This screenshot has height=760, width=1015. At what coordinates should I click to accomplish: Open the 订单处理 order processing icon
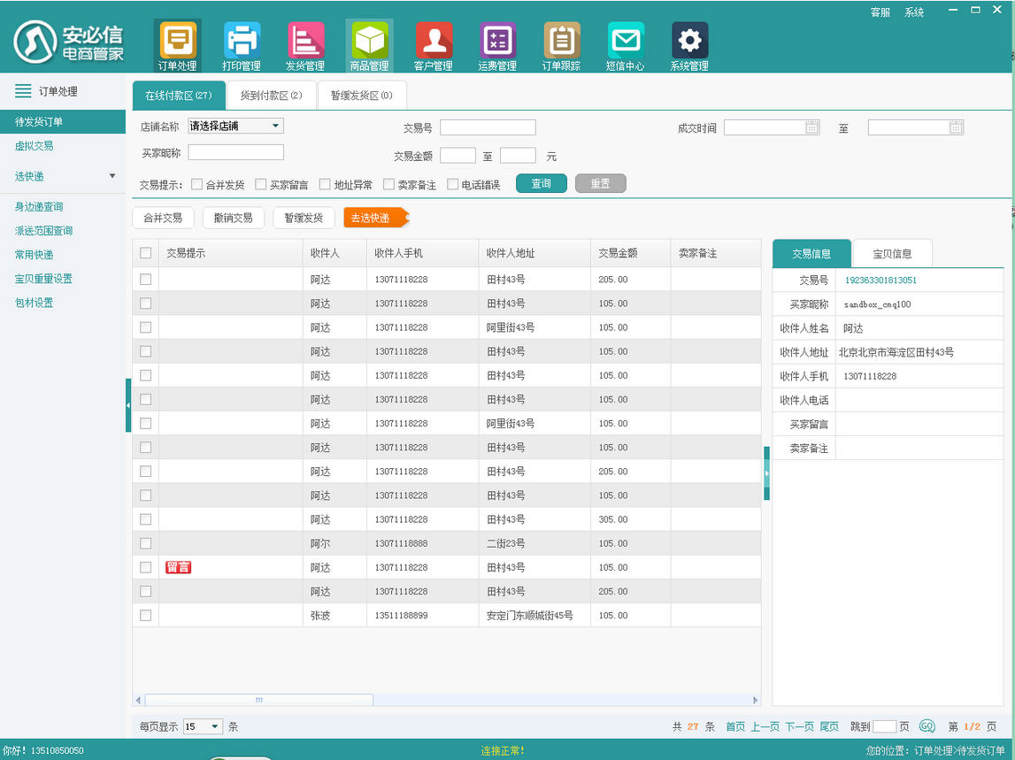[177, 42]
